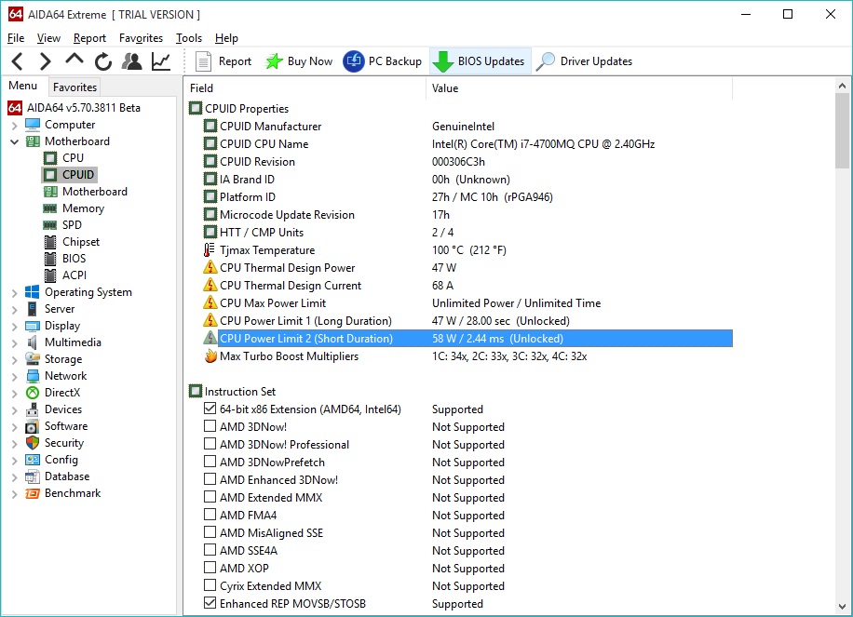Image resolution: width=853 pixels, height=617 pixels.
Task: Toggle Enhanced REP MOVSB/STOSB checkbox
Action: click(210, 603)
